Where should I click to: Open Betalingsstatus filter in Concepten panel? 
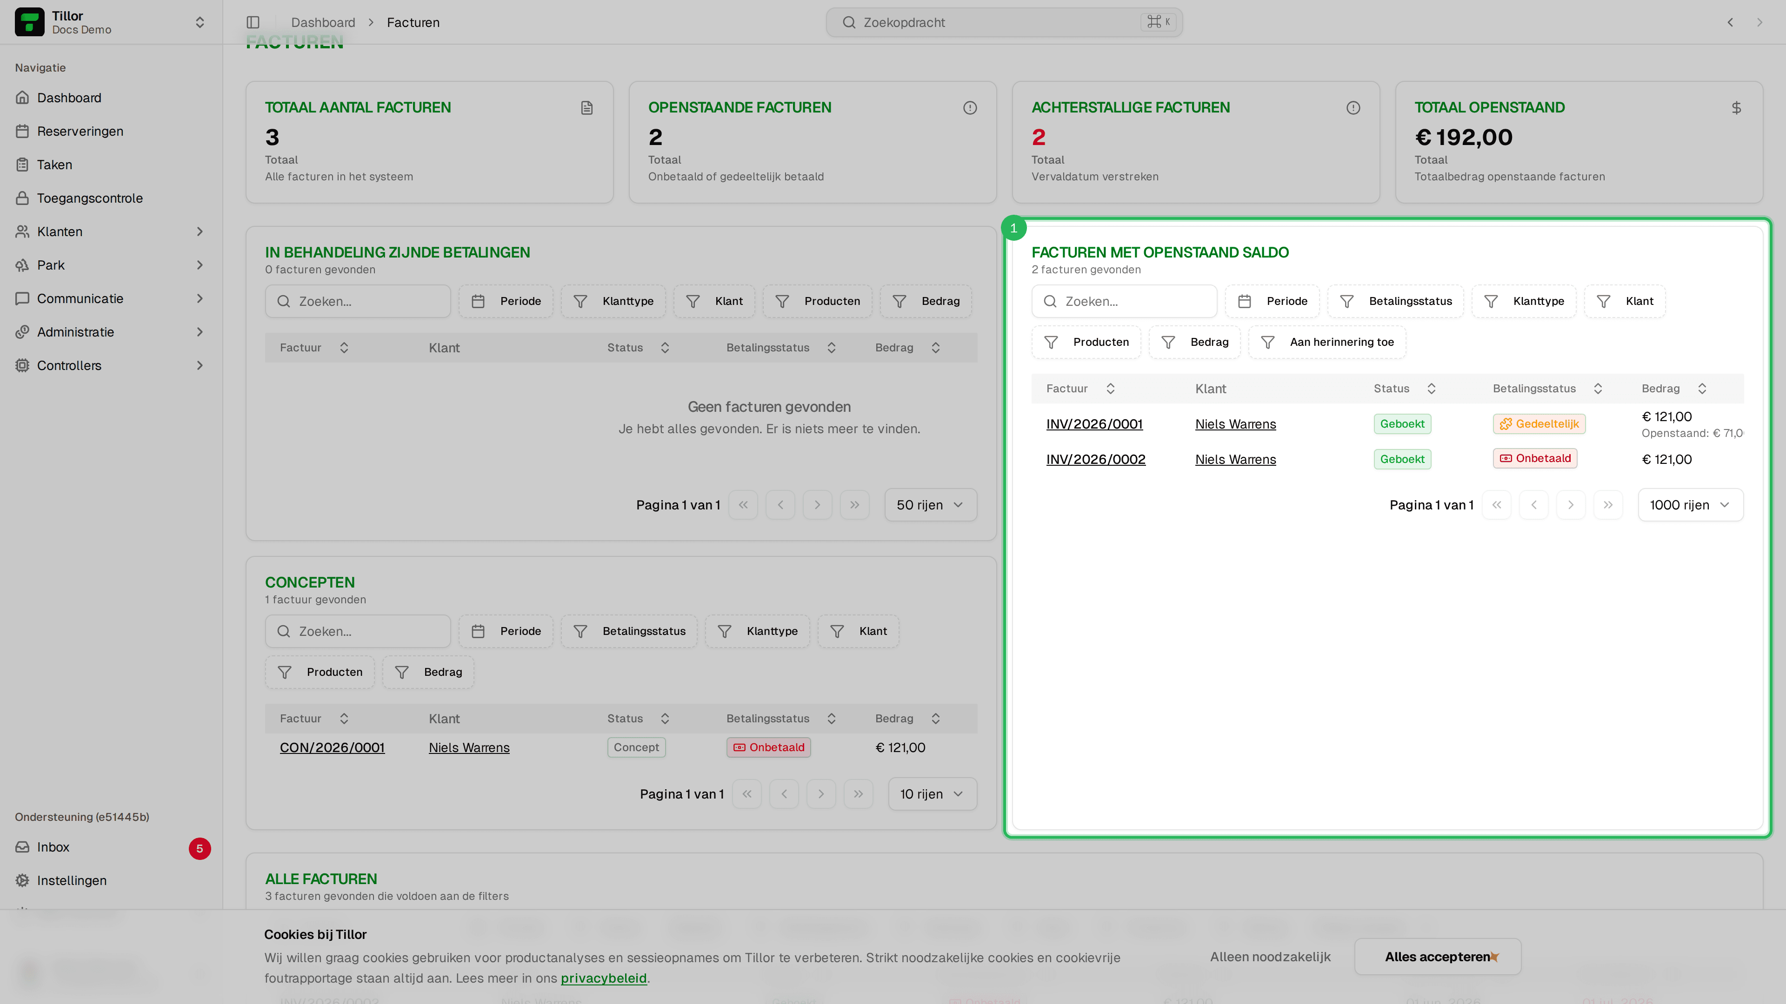[629, 631]
